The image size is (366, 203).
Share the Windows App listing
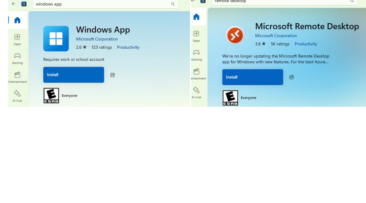click(113, 75)
